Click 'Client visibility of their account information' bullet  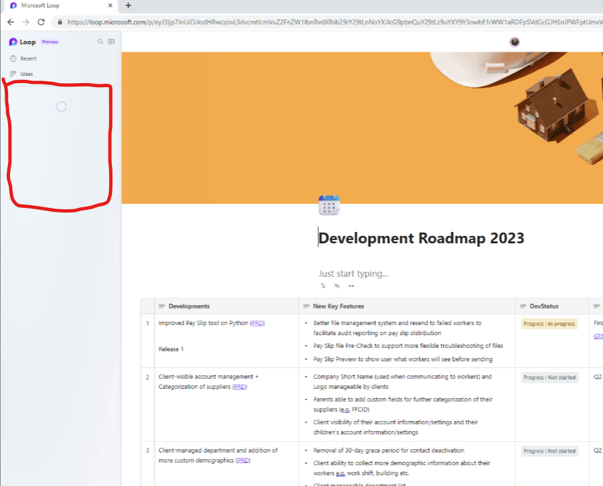tap(395, 427)
